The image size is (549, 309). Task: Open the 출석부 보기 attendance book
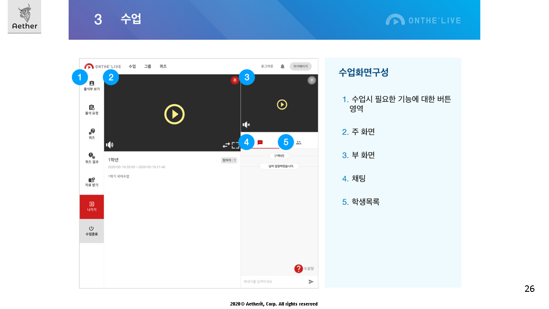[91, 85]
